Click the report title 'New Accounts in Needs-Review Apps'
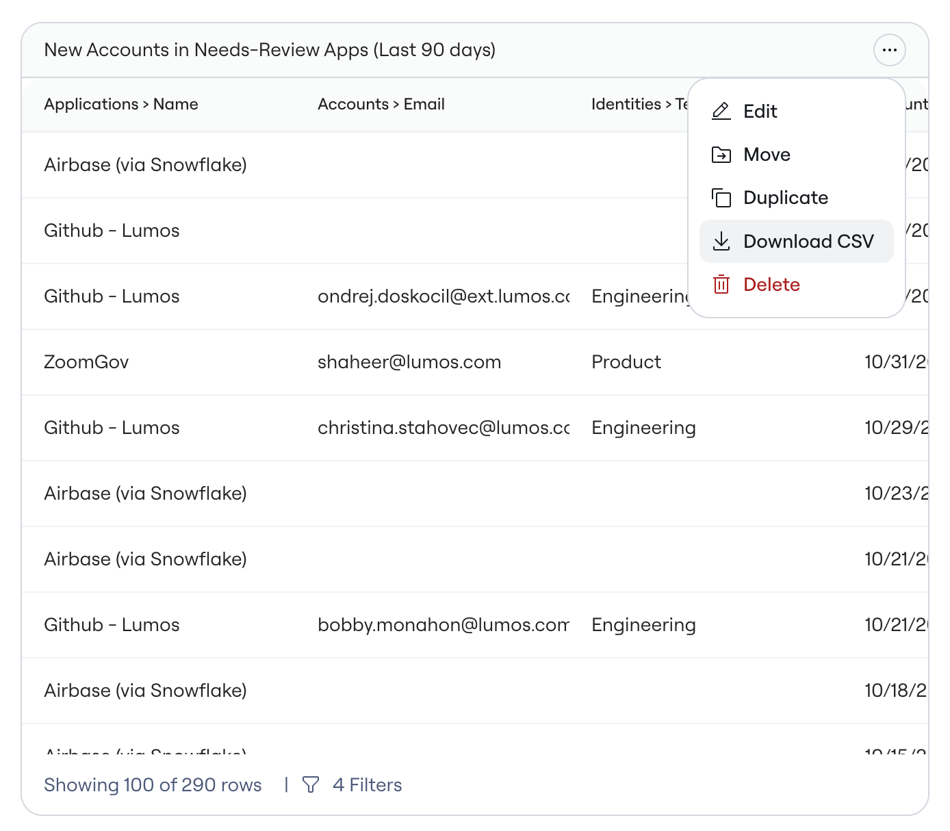The height and width of the screenshot is (831, 950). tap(270, 50)
